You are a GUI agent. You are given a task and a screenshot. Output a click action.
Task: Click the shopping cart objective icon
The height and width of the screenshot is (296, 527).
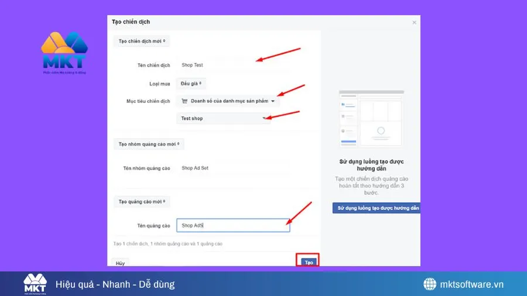[x=184, y=101]
